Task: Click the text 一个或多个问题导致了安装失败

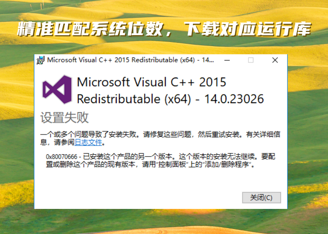Action: coord(90,134)
